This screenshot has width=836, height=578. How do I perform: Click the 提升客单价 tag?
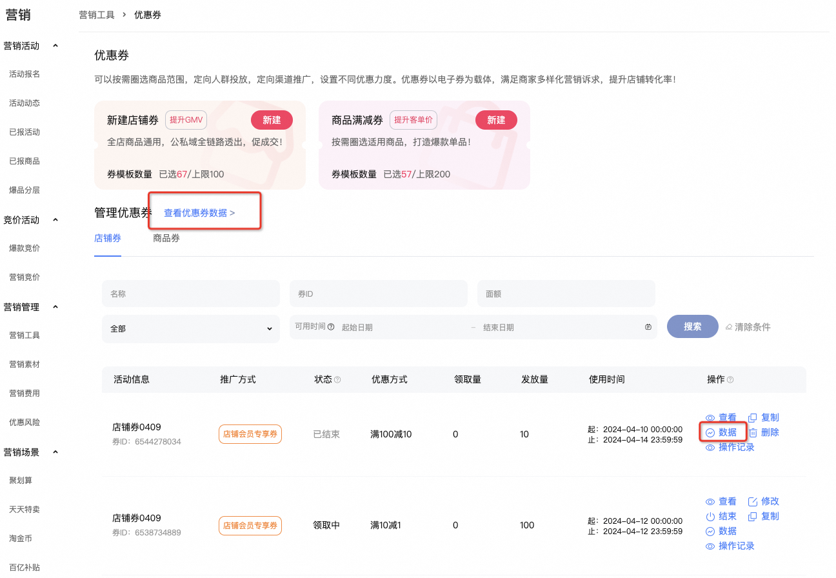[413, 120]
